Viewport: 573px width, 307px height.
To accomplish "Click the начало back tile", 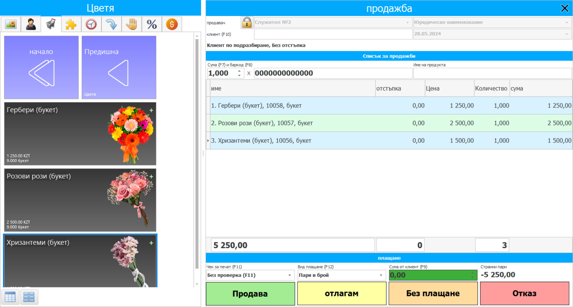I will [41, 67].
